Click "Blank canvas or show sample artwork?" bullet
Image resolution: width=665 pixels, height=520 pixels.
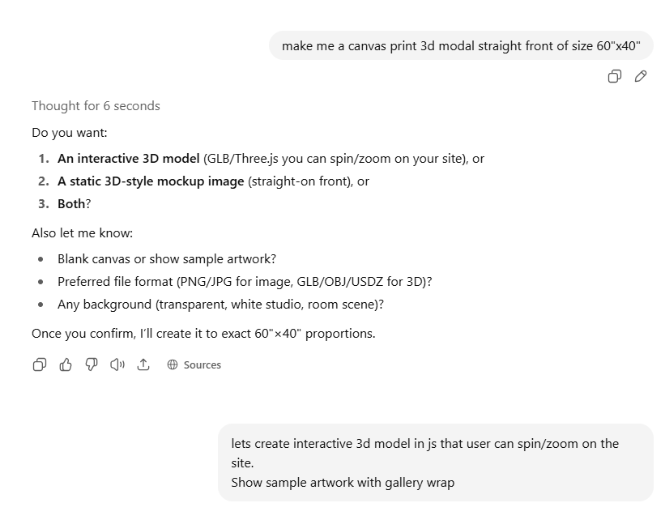click(x=167, y=259)
